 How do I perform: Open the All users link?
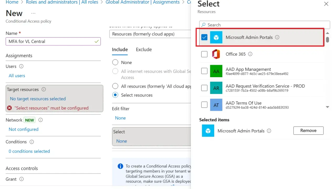(x=17, y=76)
